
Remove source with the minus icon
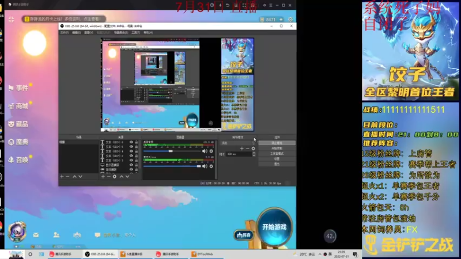[108, 177]
